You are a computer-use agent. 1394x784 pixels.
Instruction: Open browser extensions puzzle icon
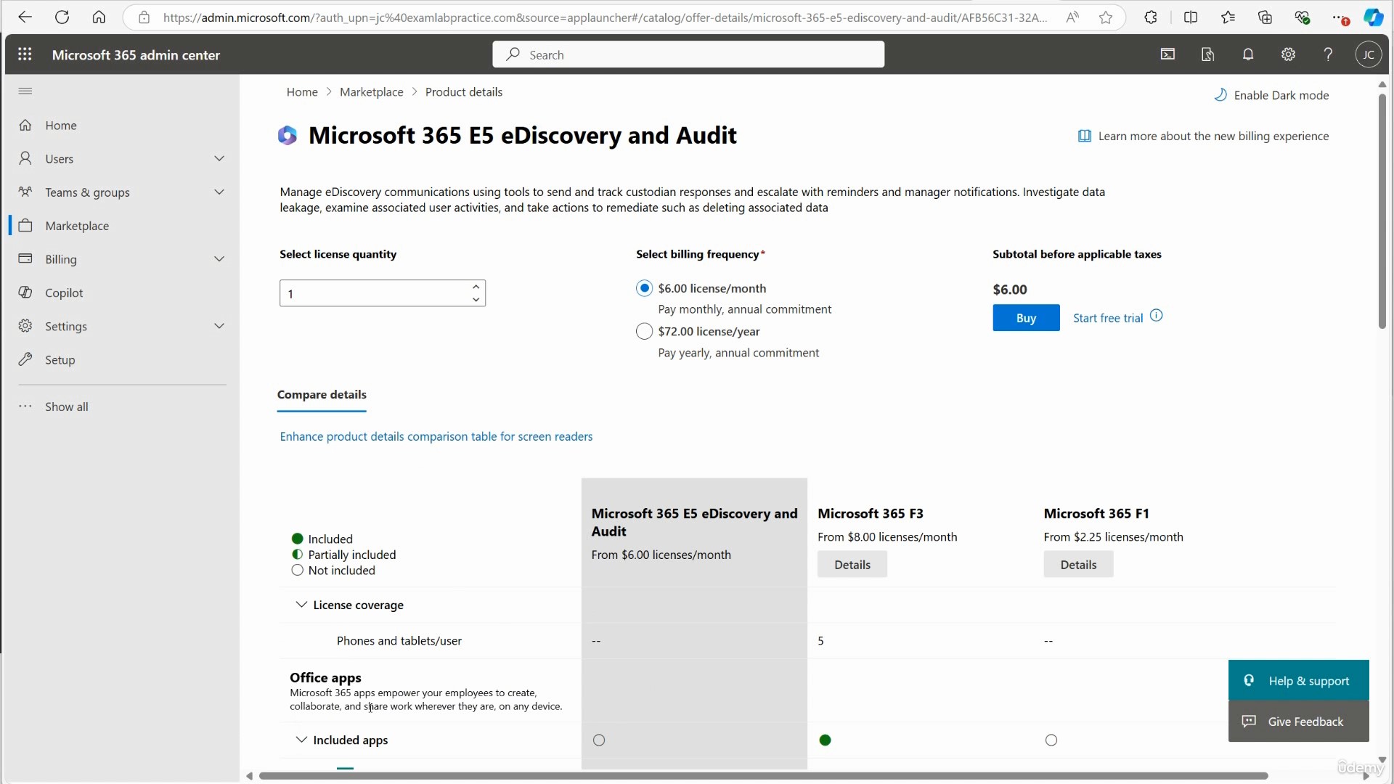click(x=1151, y=17)
